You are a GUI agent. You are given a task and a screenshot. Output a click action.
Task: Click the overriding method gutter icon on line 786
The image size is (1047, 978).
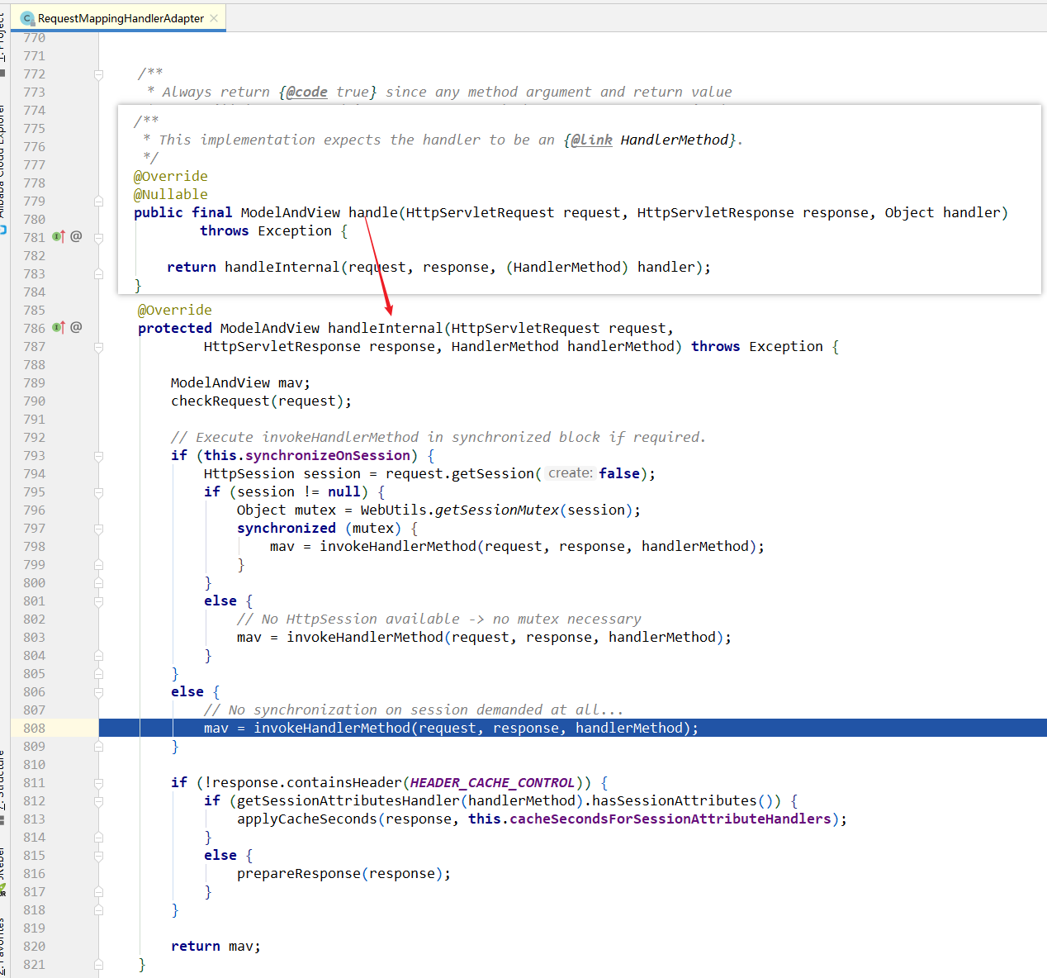tap(59, 327)
